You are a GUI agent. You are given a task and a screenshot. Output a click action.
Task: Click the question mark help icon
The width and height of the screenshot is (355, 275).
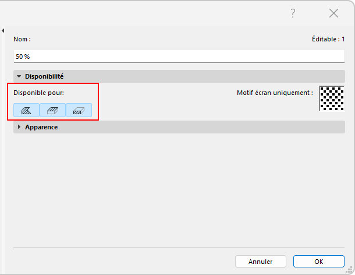click(x=293, y=13)
